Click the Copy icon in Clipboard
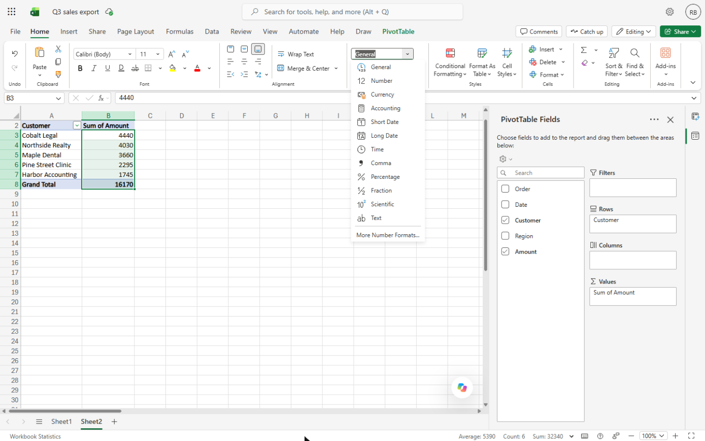705x441 pixels. pos(58,62)
